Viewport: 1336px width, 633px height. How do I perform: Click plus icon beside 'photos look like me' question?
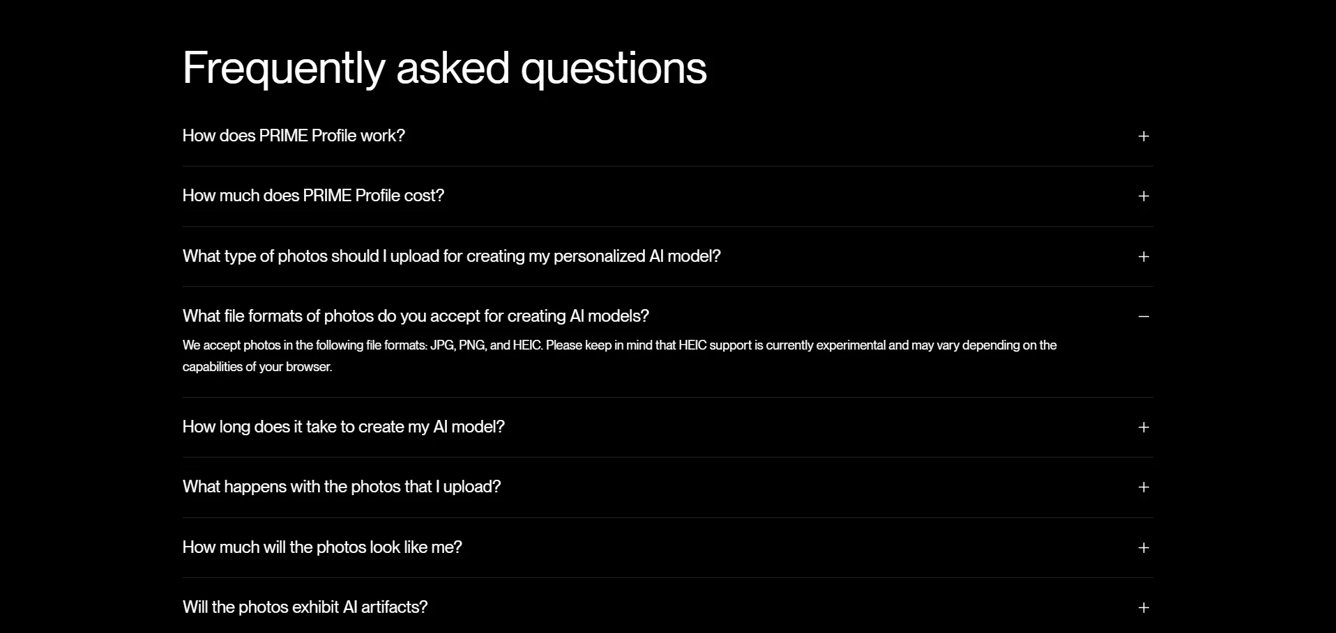(x=1144, y=548)
